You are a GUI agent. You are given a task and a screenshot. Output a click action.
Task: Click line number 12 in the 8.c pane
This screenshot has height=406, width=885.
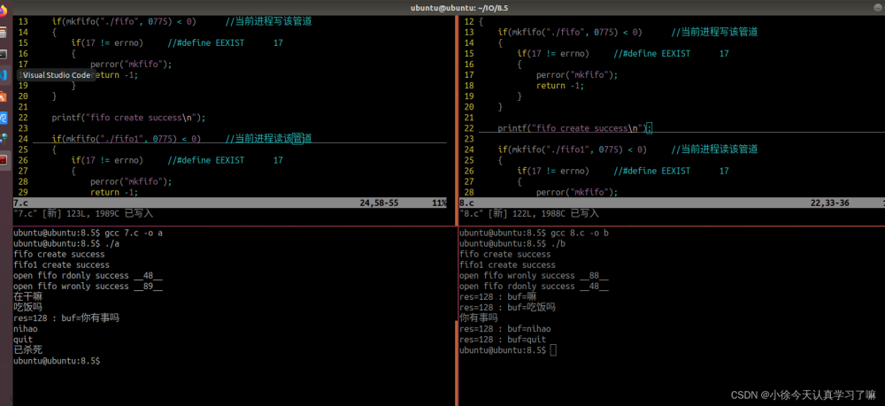point(468,22)
